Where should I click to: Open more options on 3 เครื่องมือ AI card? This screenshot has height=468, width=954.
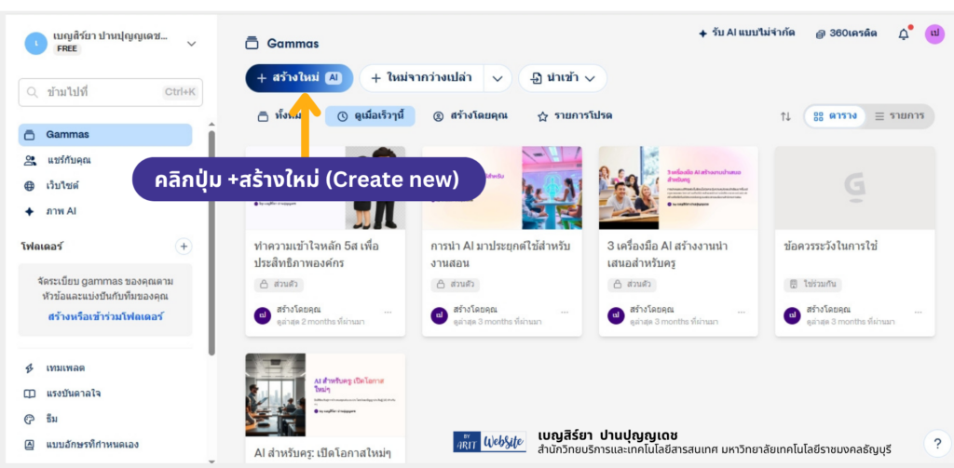pos(741,313)
